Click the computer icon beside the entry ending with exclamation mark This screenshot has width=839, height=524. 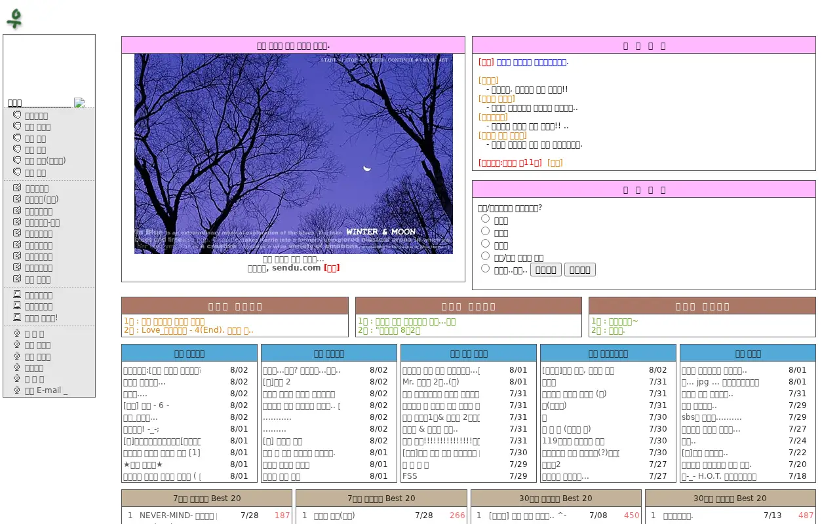pyautogui.click(x=17, y=318)
